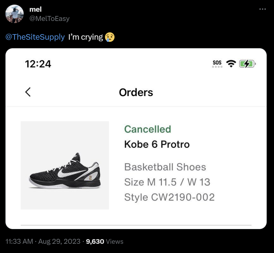The image size is (274, 253).
Task: Open mel's profile avatar
Action: point(15,14)
